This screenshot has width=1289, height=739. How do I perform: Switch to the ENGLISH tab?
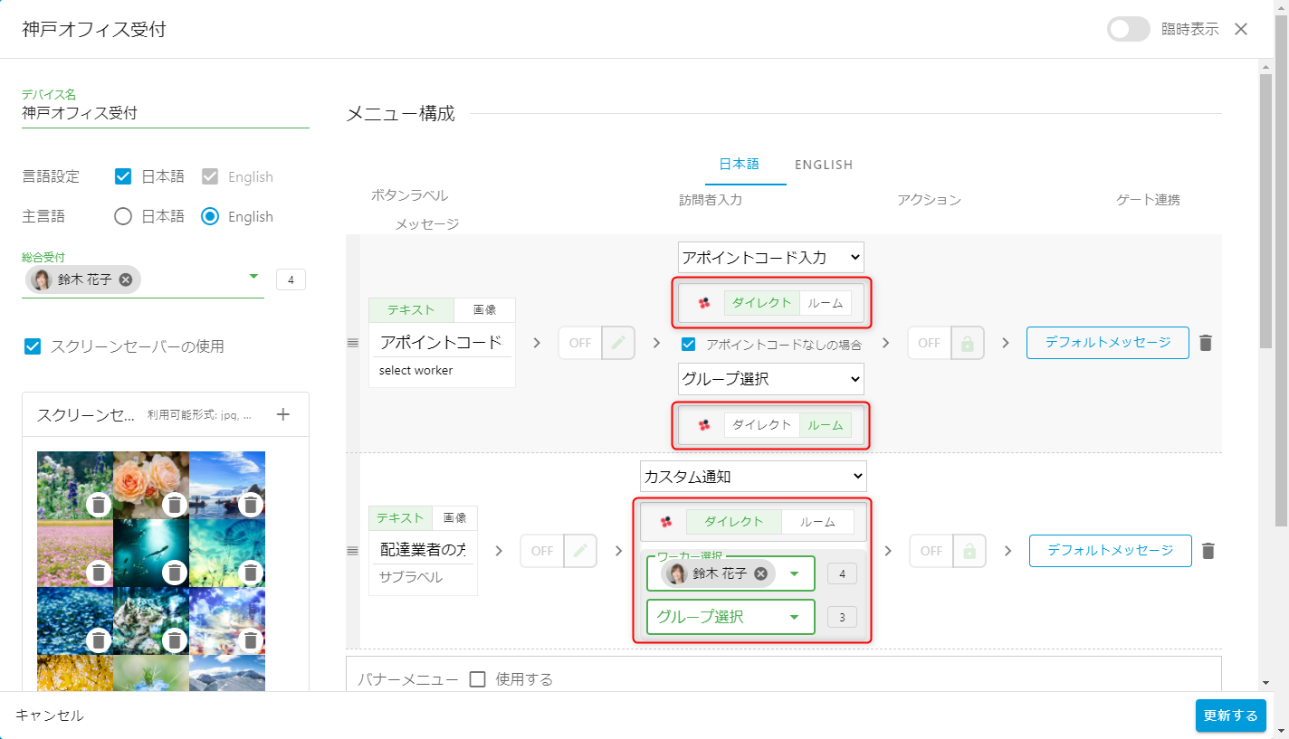(824, 165)
